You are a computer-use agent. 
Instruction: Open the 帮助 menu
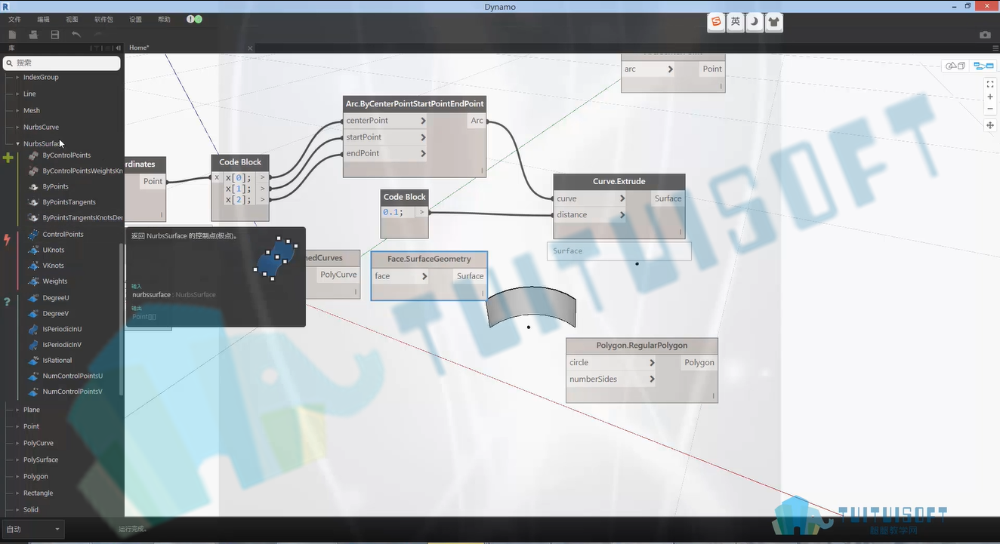click(164, 19)
